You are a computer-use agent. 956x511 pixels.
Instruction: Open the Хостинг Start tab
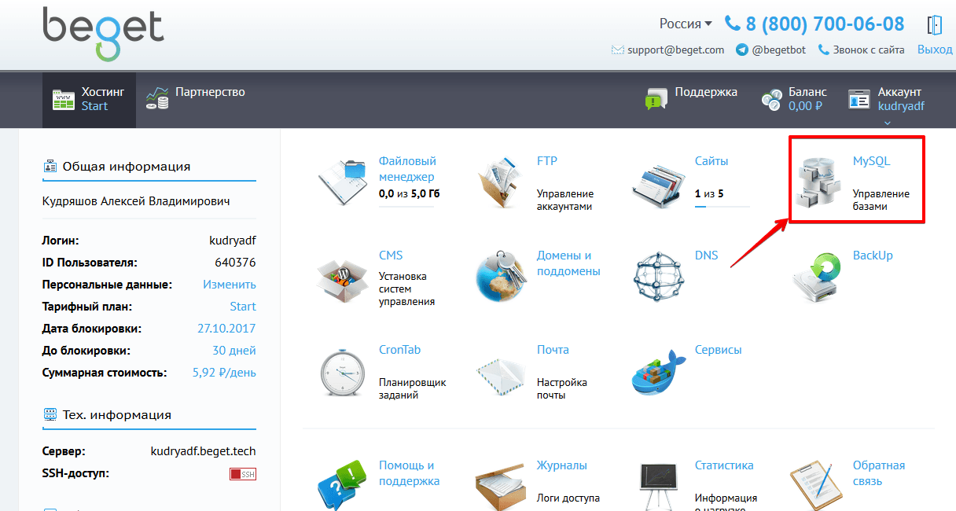89,100
